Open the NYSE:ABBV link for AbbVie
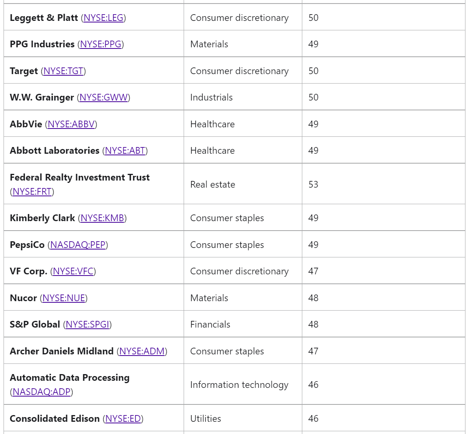469x434 pixels. pos(71,124)
